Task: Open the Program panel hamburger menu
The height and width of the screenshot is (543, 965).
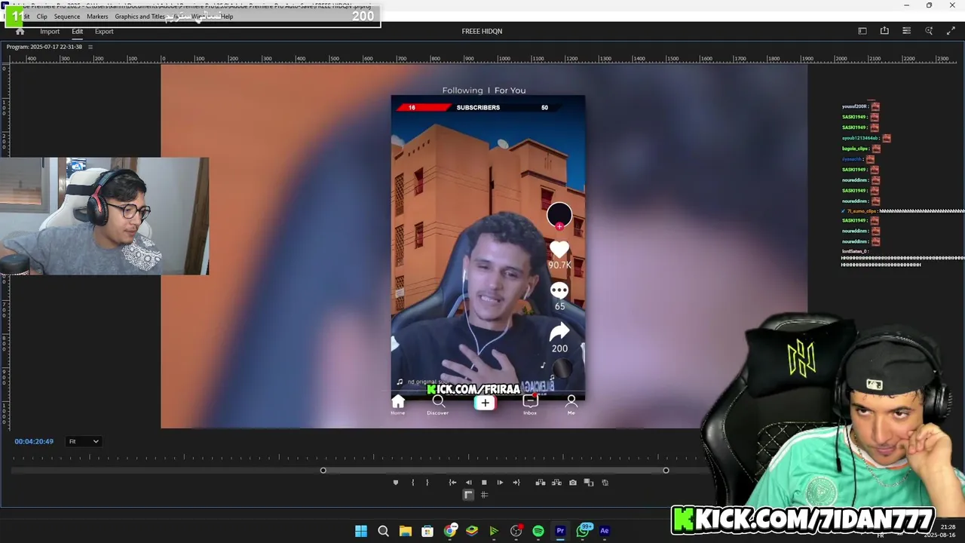Action: point(90,47)
